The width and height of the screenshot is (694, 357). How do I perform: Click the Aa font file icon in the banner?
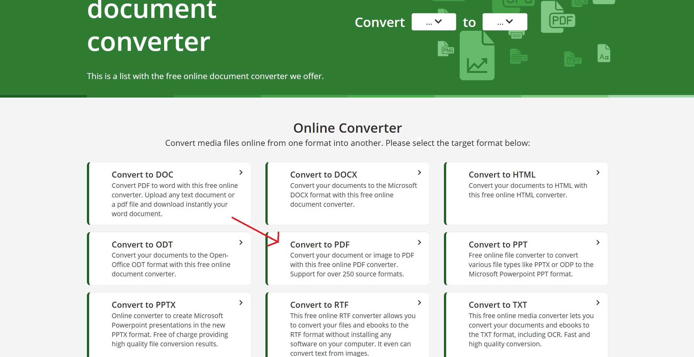(604, 53)
